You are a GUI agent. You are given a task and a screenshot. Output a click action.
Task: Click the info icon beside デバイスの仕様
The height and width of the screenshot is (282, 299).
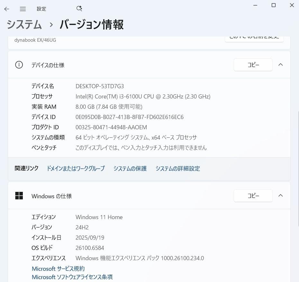click(19, 65)
